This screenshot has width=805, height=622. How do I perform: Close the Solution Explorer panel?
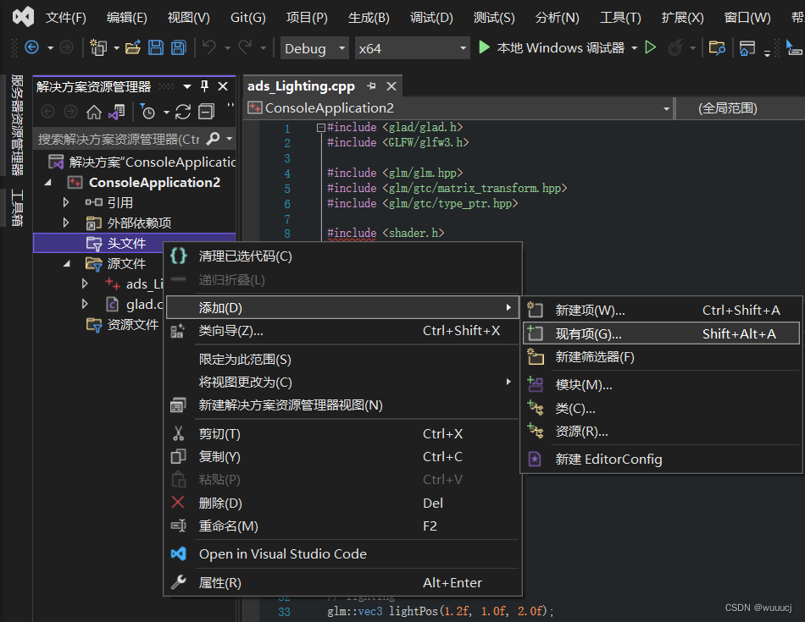click(x=223, y=86)
